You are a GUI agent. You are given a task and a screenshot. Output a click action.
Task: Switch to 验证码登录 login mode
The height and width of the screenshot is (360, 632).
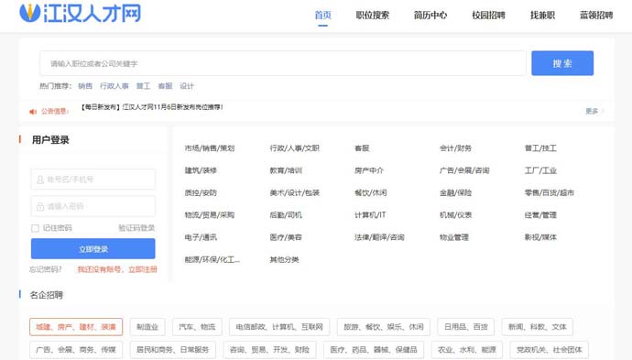click(x=136, y=228)
